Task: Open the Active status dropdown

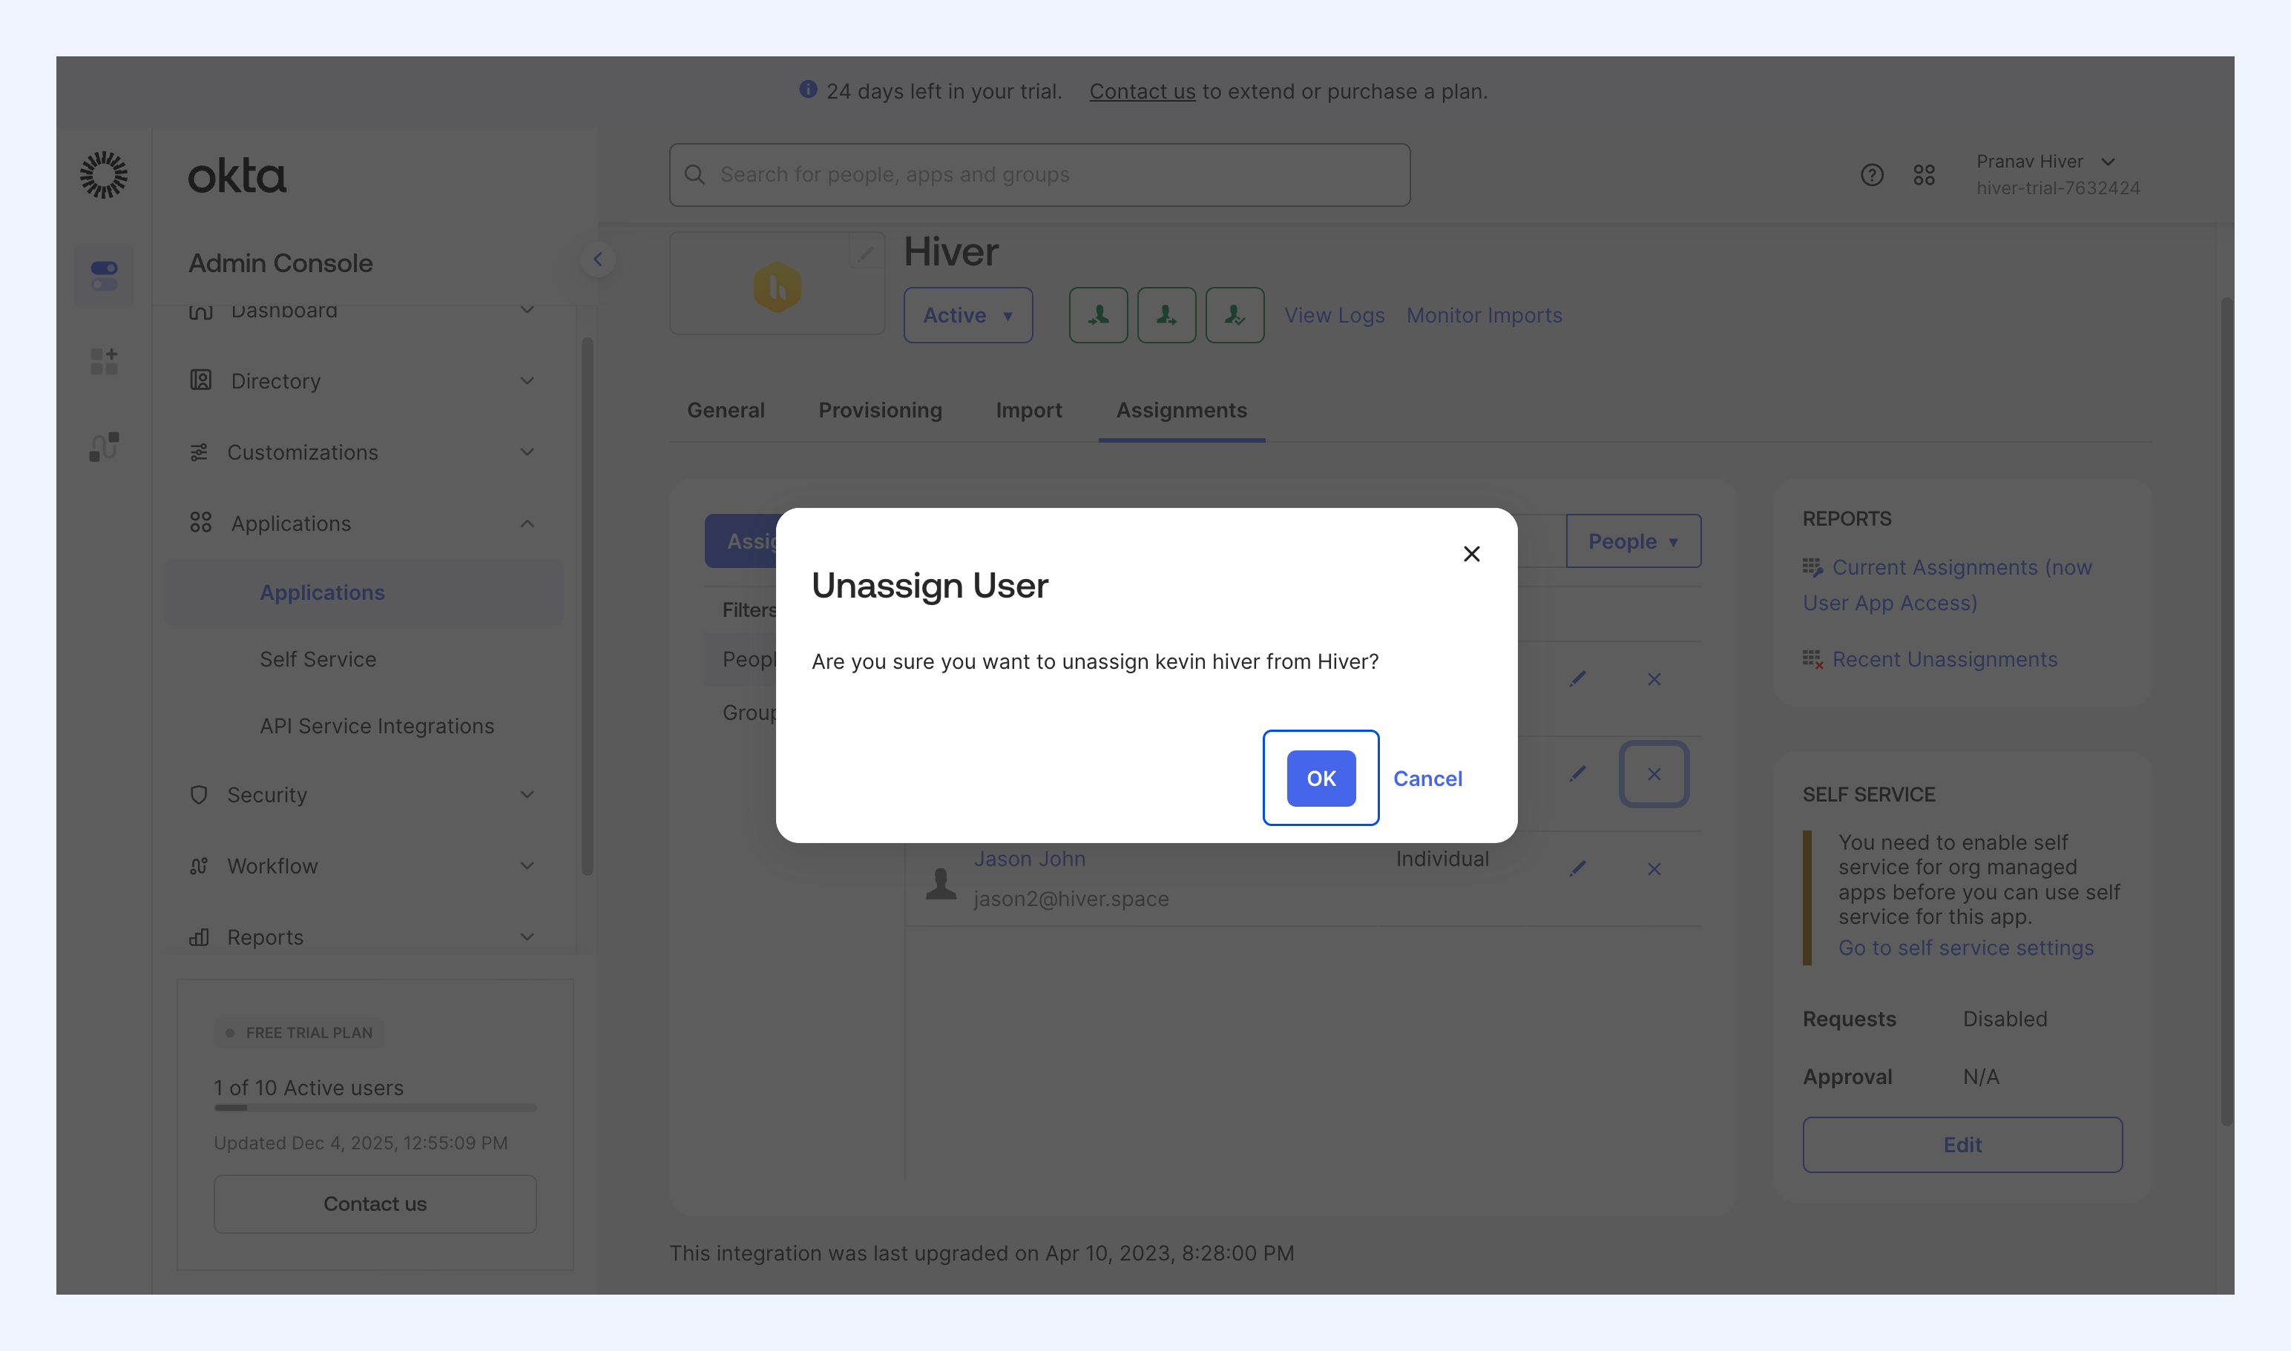Action: point(967,315)
